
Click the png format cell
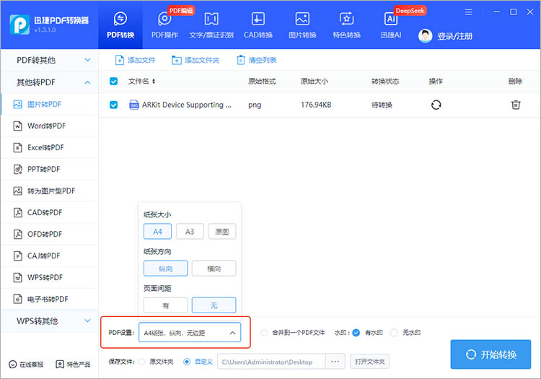click(255, 105)
